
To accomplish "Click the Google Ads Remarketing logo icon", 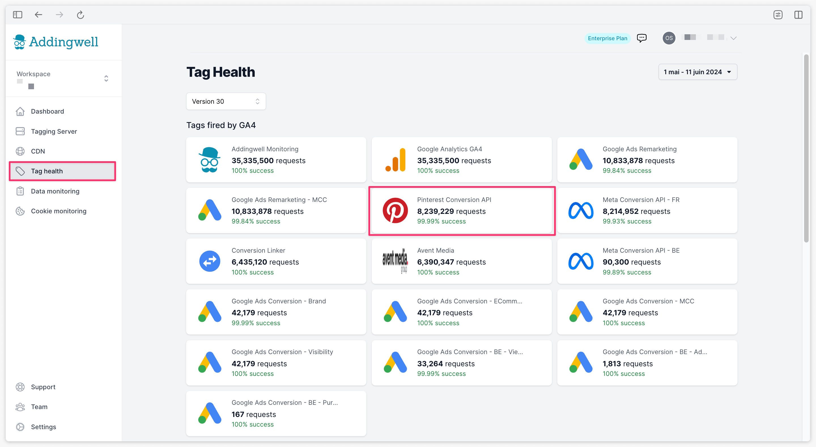I will coord(581,160).
